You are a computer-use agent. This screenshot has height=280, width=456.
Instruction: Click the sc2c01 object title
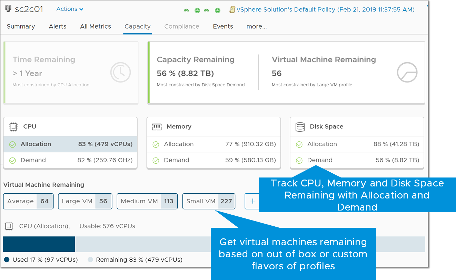(x=29, y=9)
